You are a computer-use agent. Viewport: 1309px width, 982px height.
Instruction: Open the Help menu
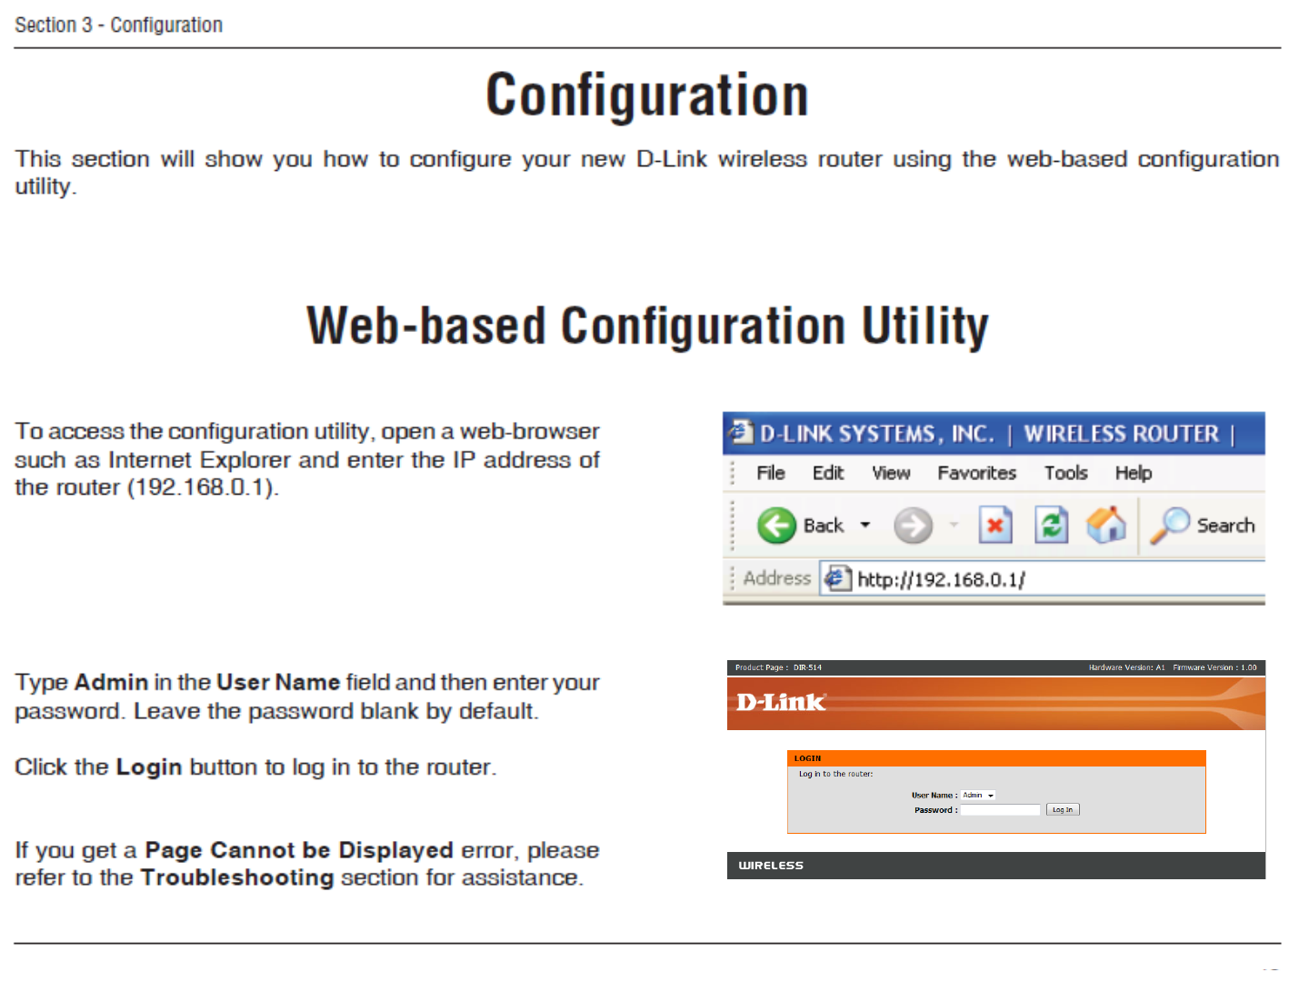(1134, 473)
